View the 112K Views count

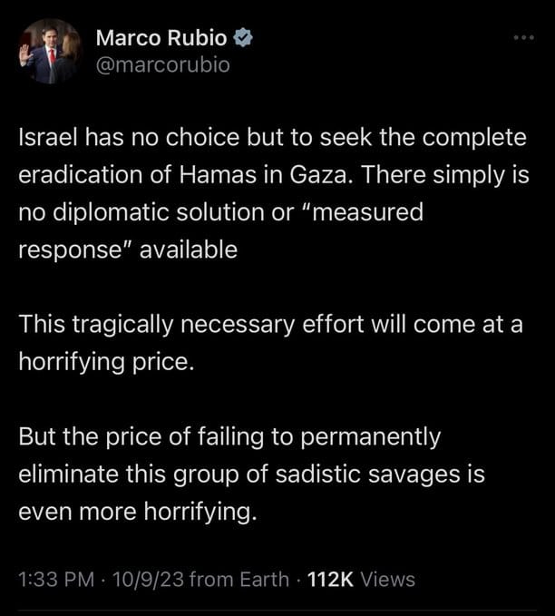click(x=361, y=579)
